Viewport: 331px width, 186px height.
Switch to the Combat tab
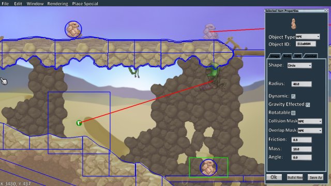310,56
